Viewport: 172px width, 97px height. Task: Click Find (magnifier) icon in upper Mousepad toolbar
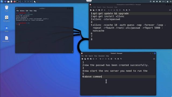(124, 10)
